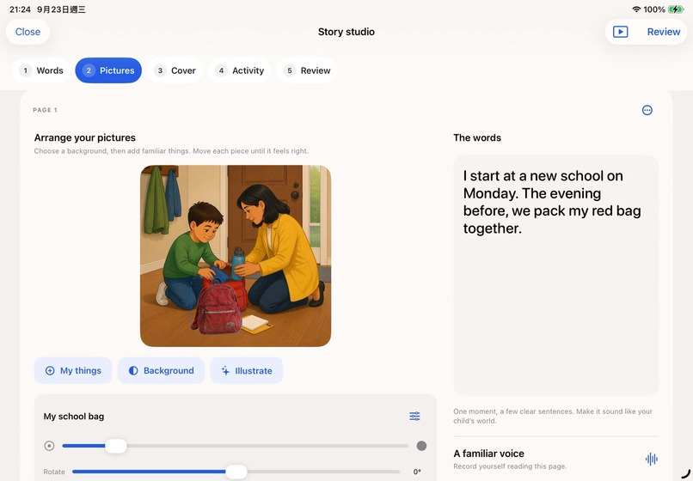The width and height of the screenshot is (693, 481).
Task: Click the 'Arrange your pictures' heading
Action: click(85, 137)
